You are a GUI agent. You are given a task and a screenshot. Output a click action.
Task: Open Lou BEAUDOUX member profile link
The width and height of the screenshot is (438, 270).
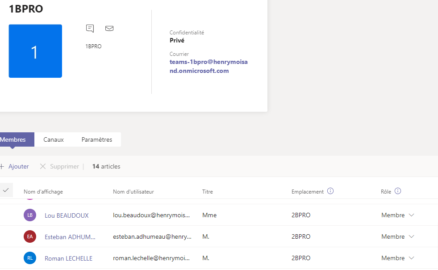point(67,215)
